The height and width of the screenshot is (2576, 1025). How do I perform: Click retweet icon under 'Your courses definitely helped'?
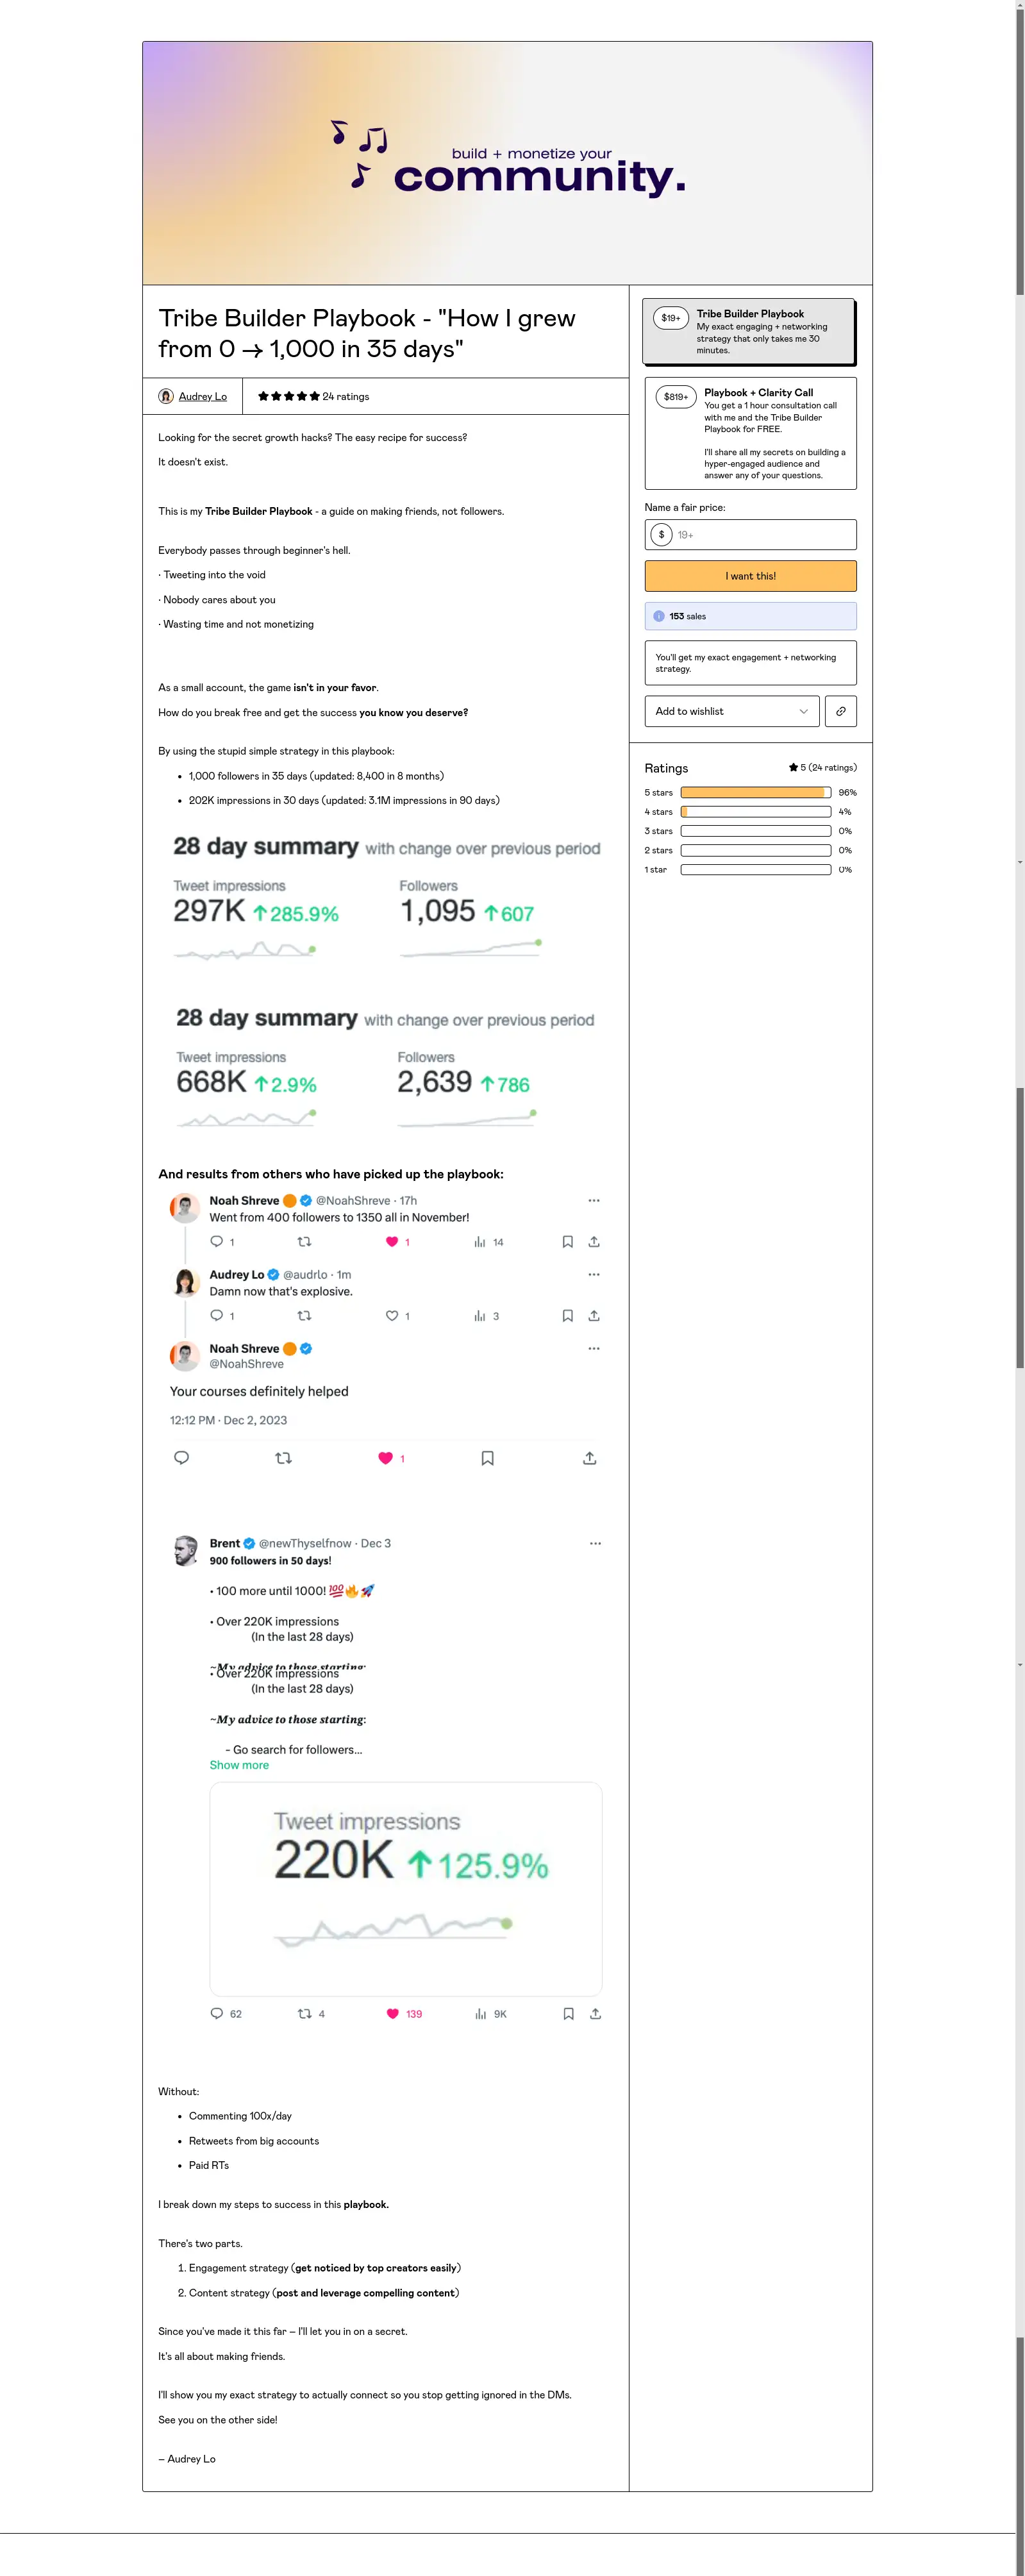click(283, 1458)
